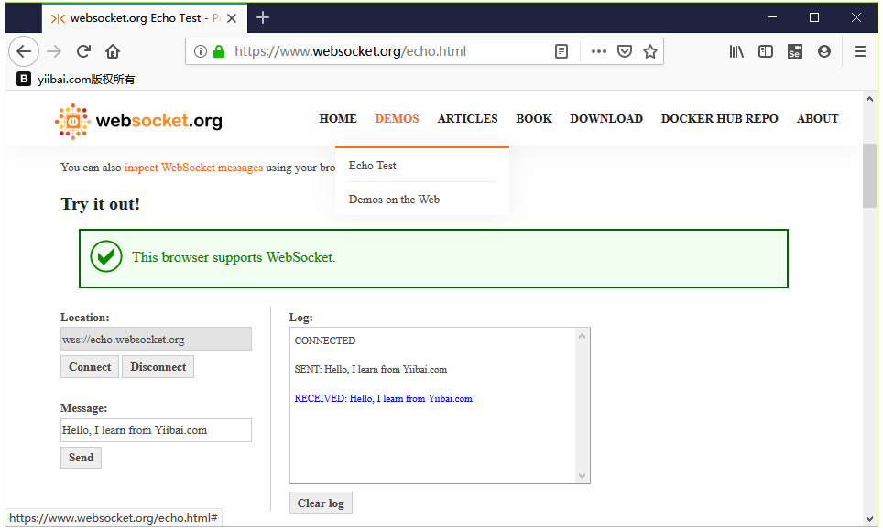883x530 pixels.
Task: Choose Echo Test from the dropdown
Action: [x=372, y=166]
